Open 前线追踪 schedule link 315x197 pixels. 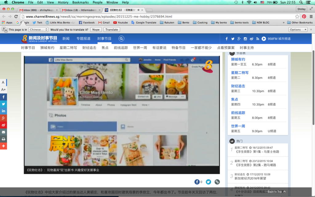pos(238,113)
